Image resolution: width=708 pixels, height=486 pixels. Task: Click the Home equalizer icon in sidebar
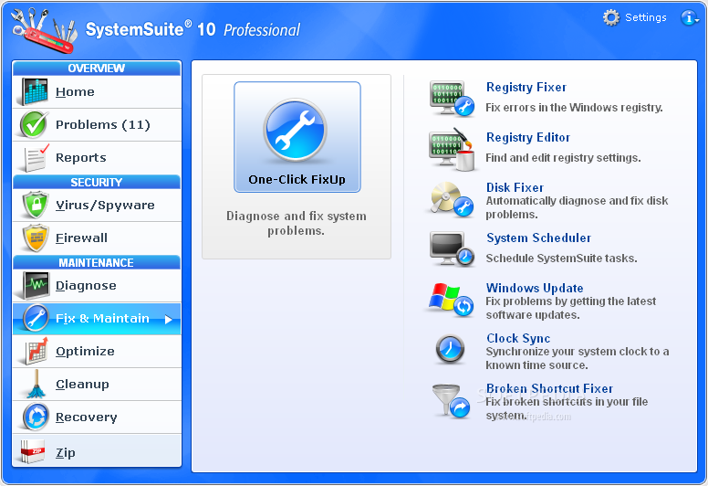(x=35, y=91)
